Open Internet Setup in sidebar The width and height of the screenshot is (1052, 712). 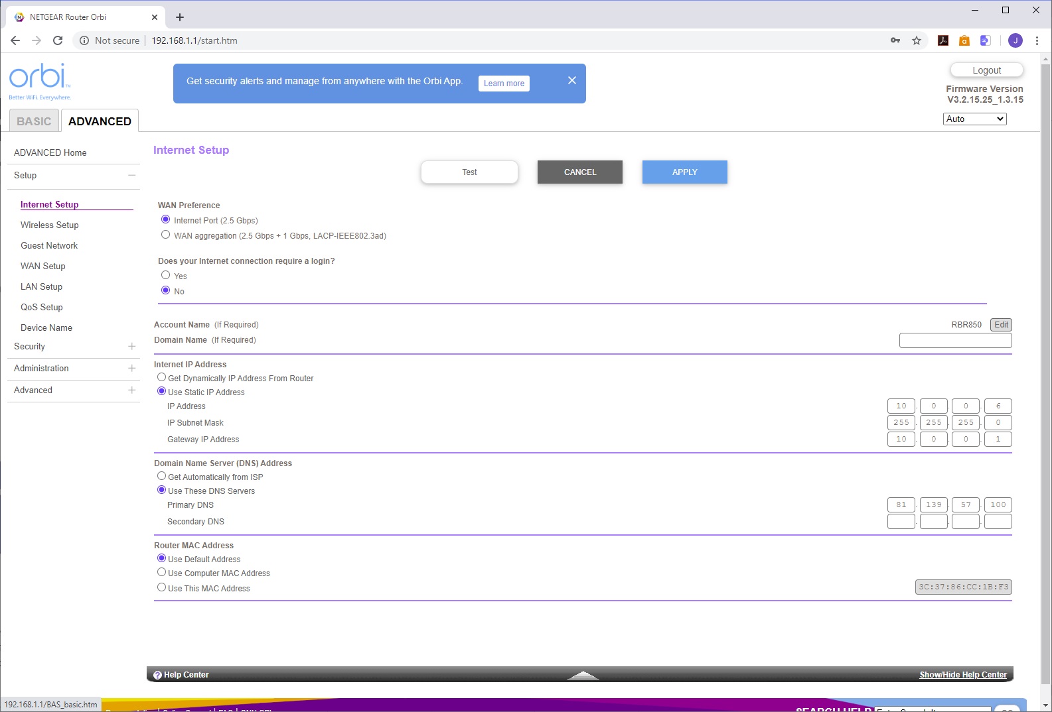pyautogui.click(x=50, y=204)
